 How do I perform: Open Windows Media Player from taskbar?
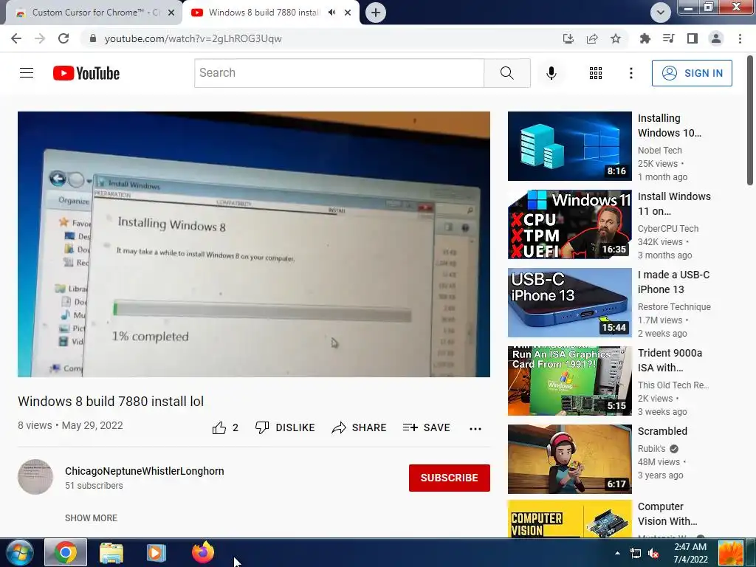pyautogui.click(x=157, y=552)
